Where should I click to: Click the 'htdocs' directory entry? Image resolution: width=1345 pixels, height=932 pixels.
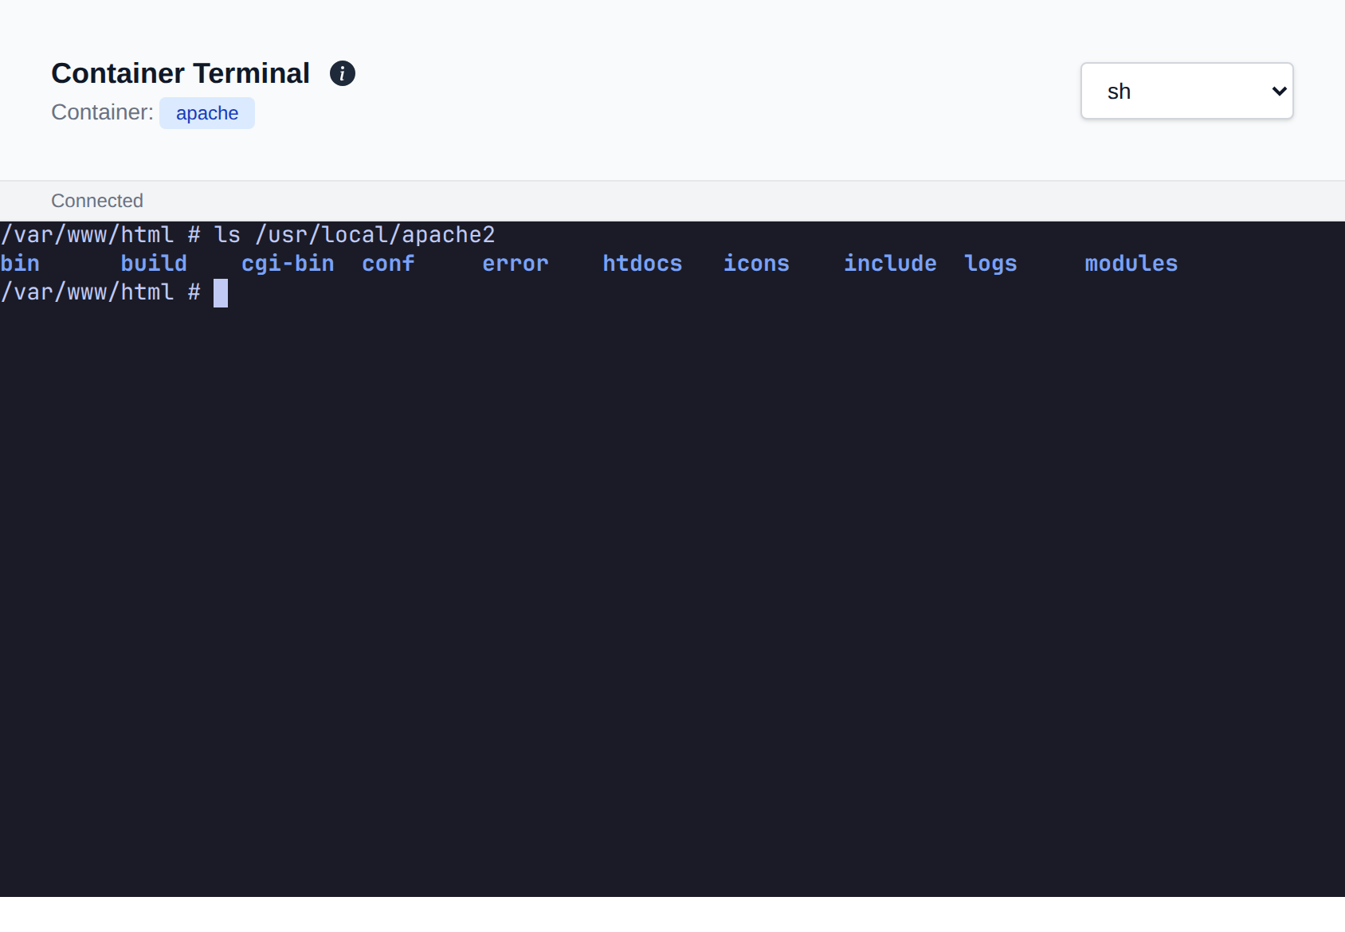(642, 264)
